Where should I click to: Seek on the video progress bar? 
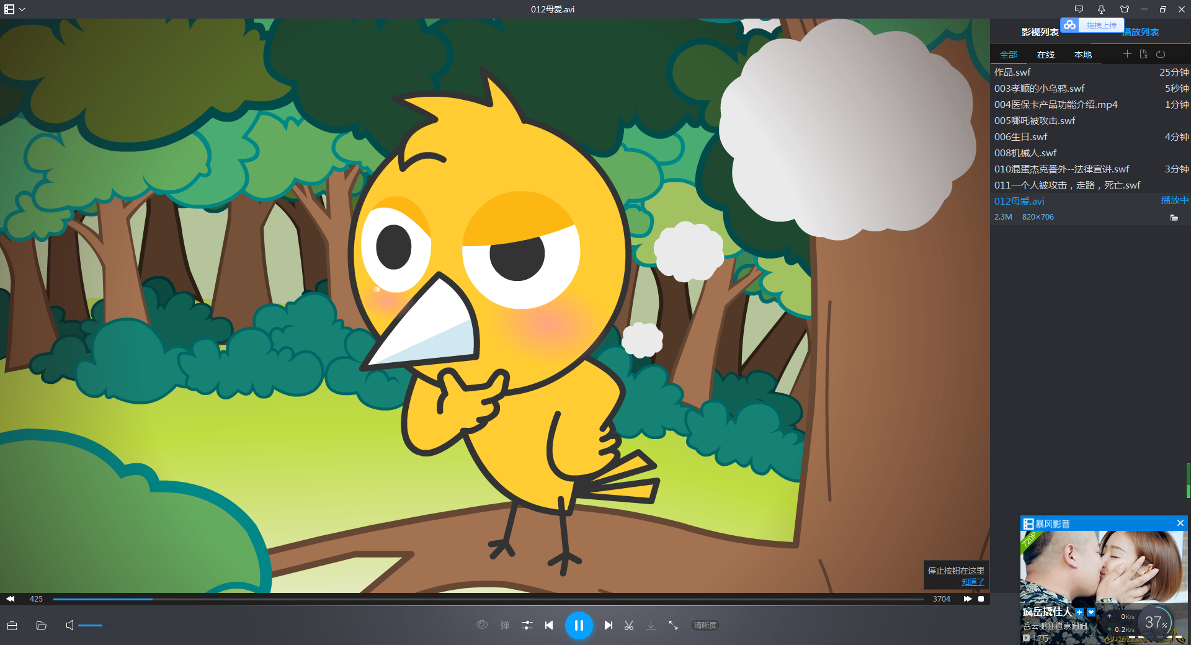pos(488,599)
